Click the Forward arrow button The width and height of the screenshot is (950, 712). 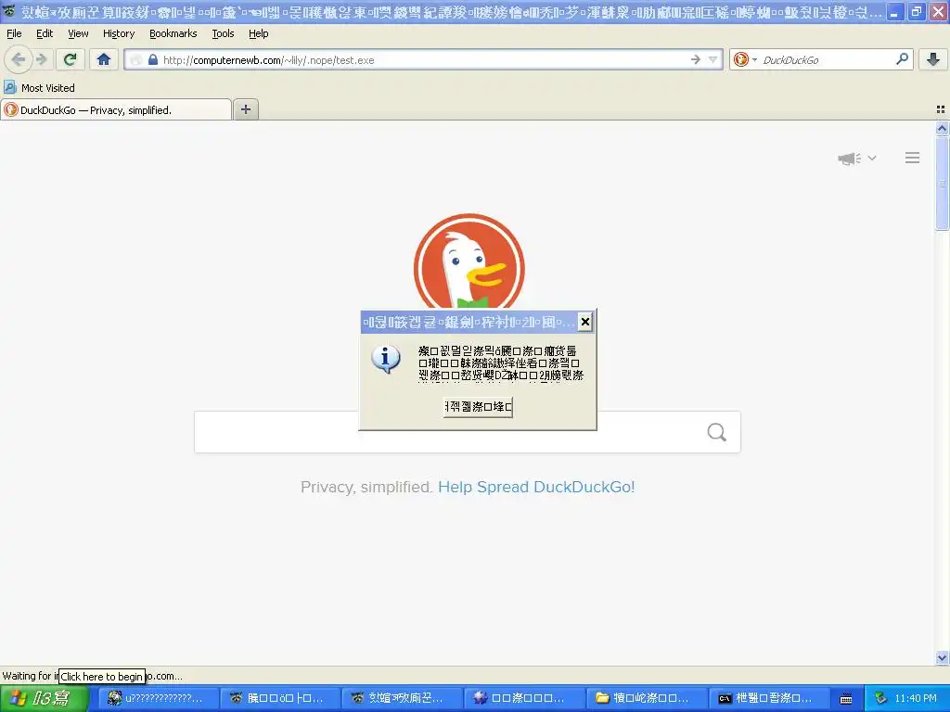42,59
